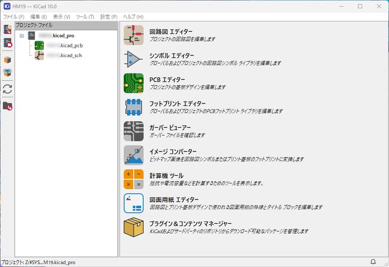Click the symbol library description under シンボル エディター
Viewport: 389px width, 267px height.
click(x=215, y=63)
